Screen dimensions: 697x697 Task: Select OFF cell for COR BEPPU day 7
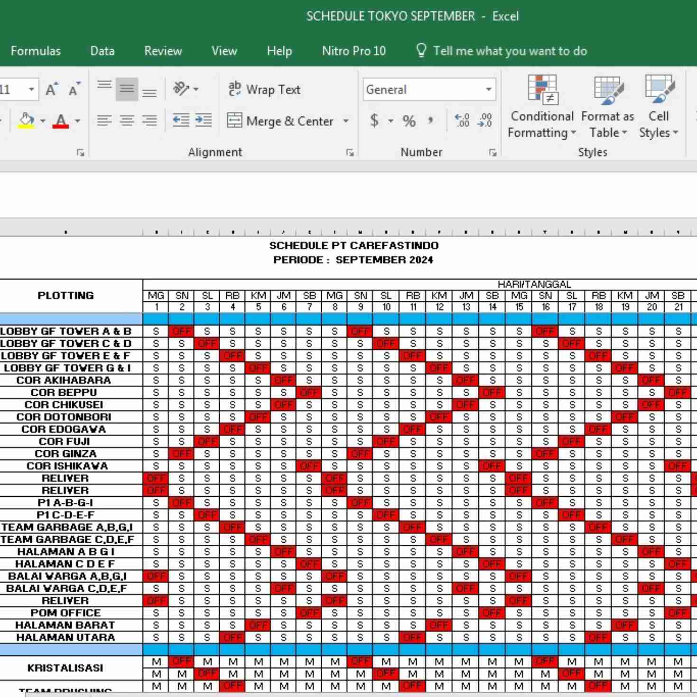[x=309, y=392]
